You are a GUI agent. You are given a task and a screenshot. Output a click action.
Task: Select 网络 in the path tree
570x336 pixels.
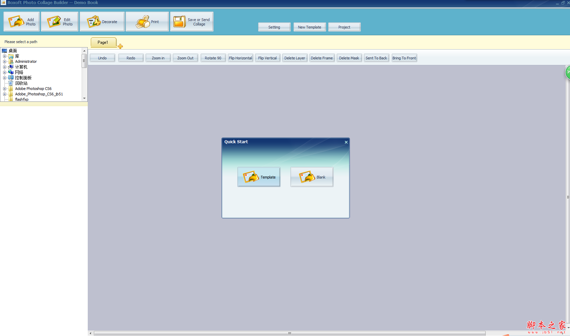coord(19,73)
